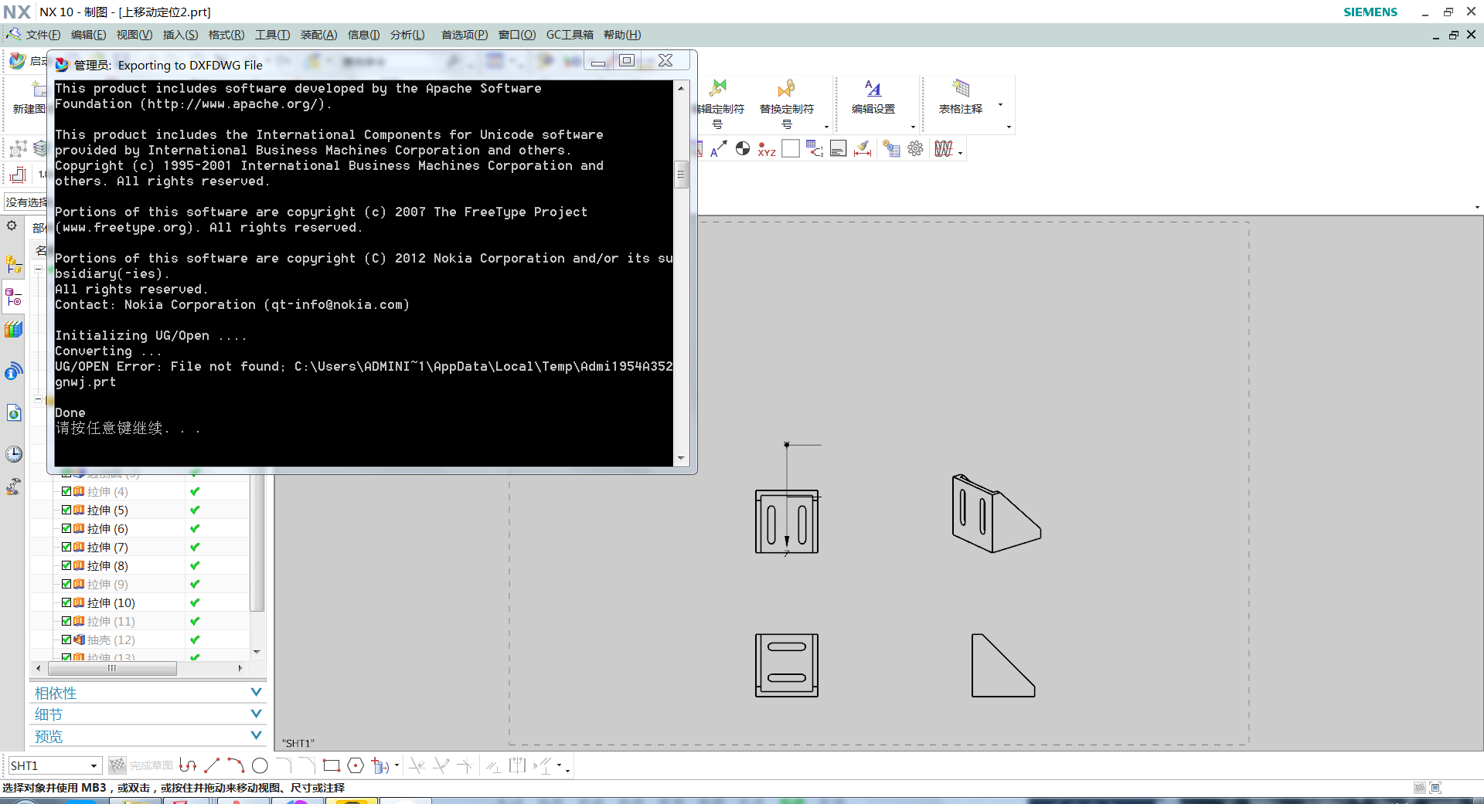Open the 插入(S) menu
1484x804 pixels.
(180, 35)
